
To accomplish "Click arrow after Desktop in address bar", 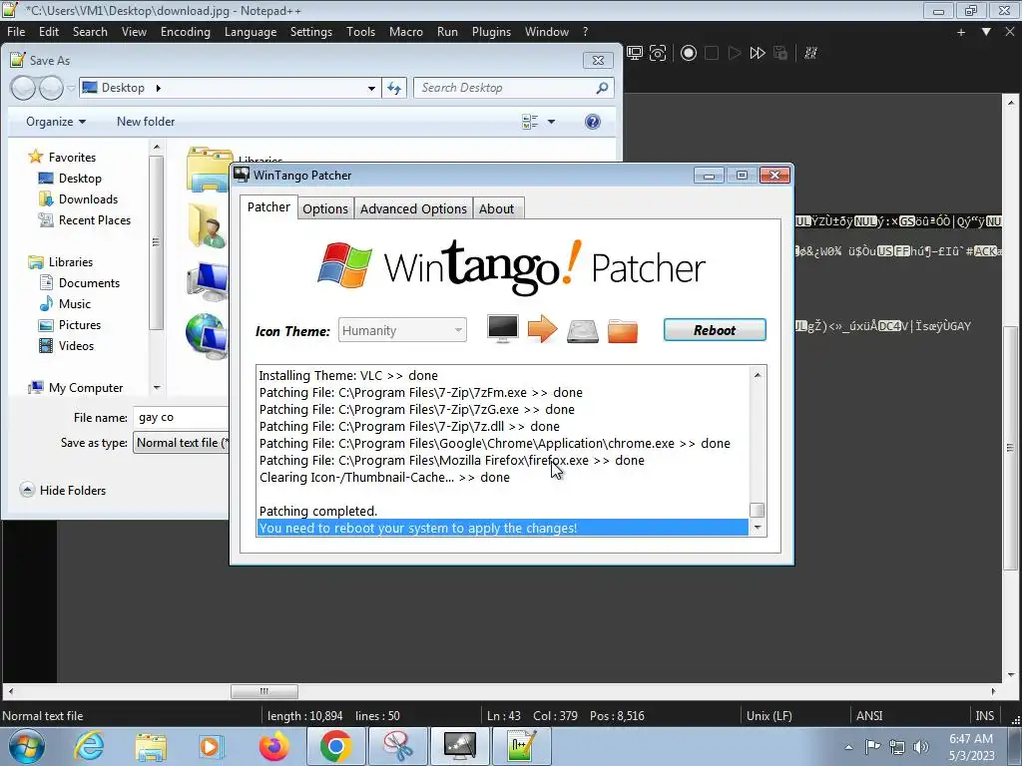I will [x=158, y=88].
